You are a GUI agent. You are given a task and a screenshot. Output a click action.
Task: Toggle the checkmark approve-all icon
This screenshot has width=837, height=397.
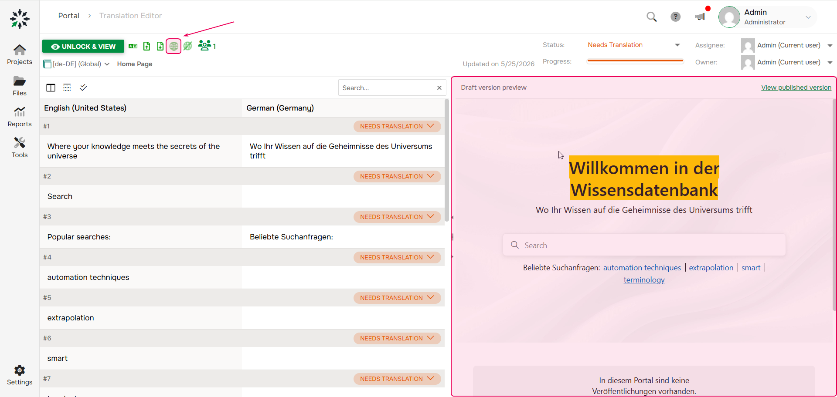(83, 87)
